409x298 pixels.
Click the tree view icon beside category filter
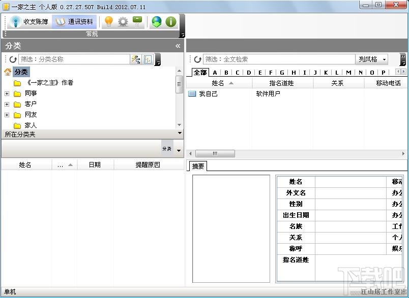[x=136, y=59]
